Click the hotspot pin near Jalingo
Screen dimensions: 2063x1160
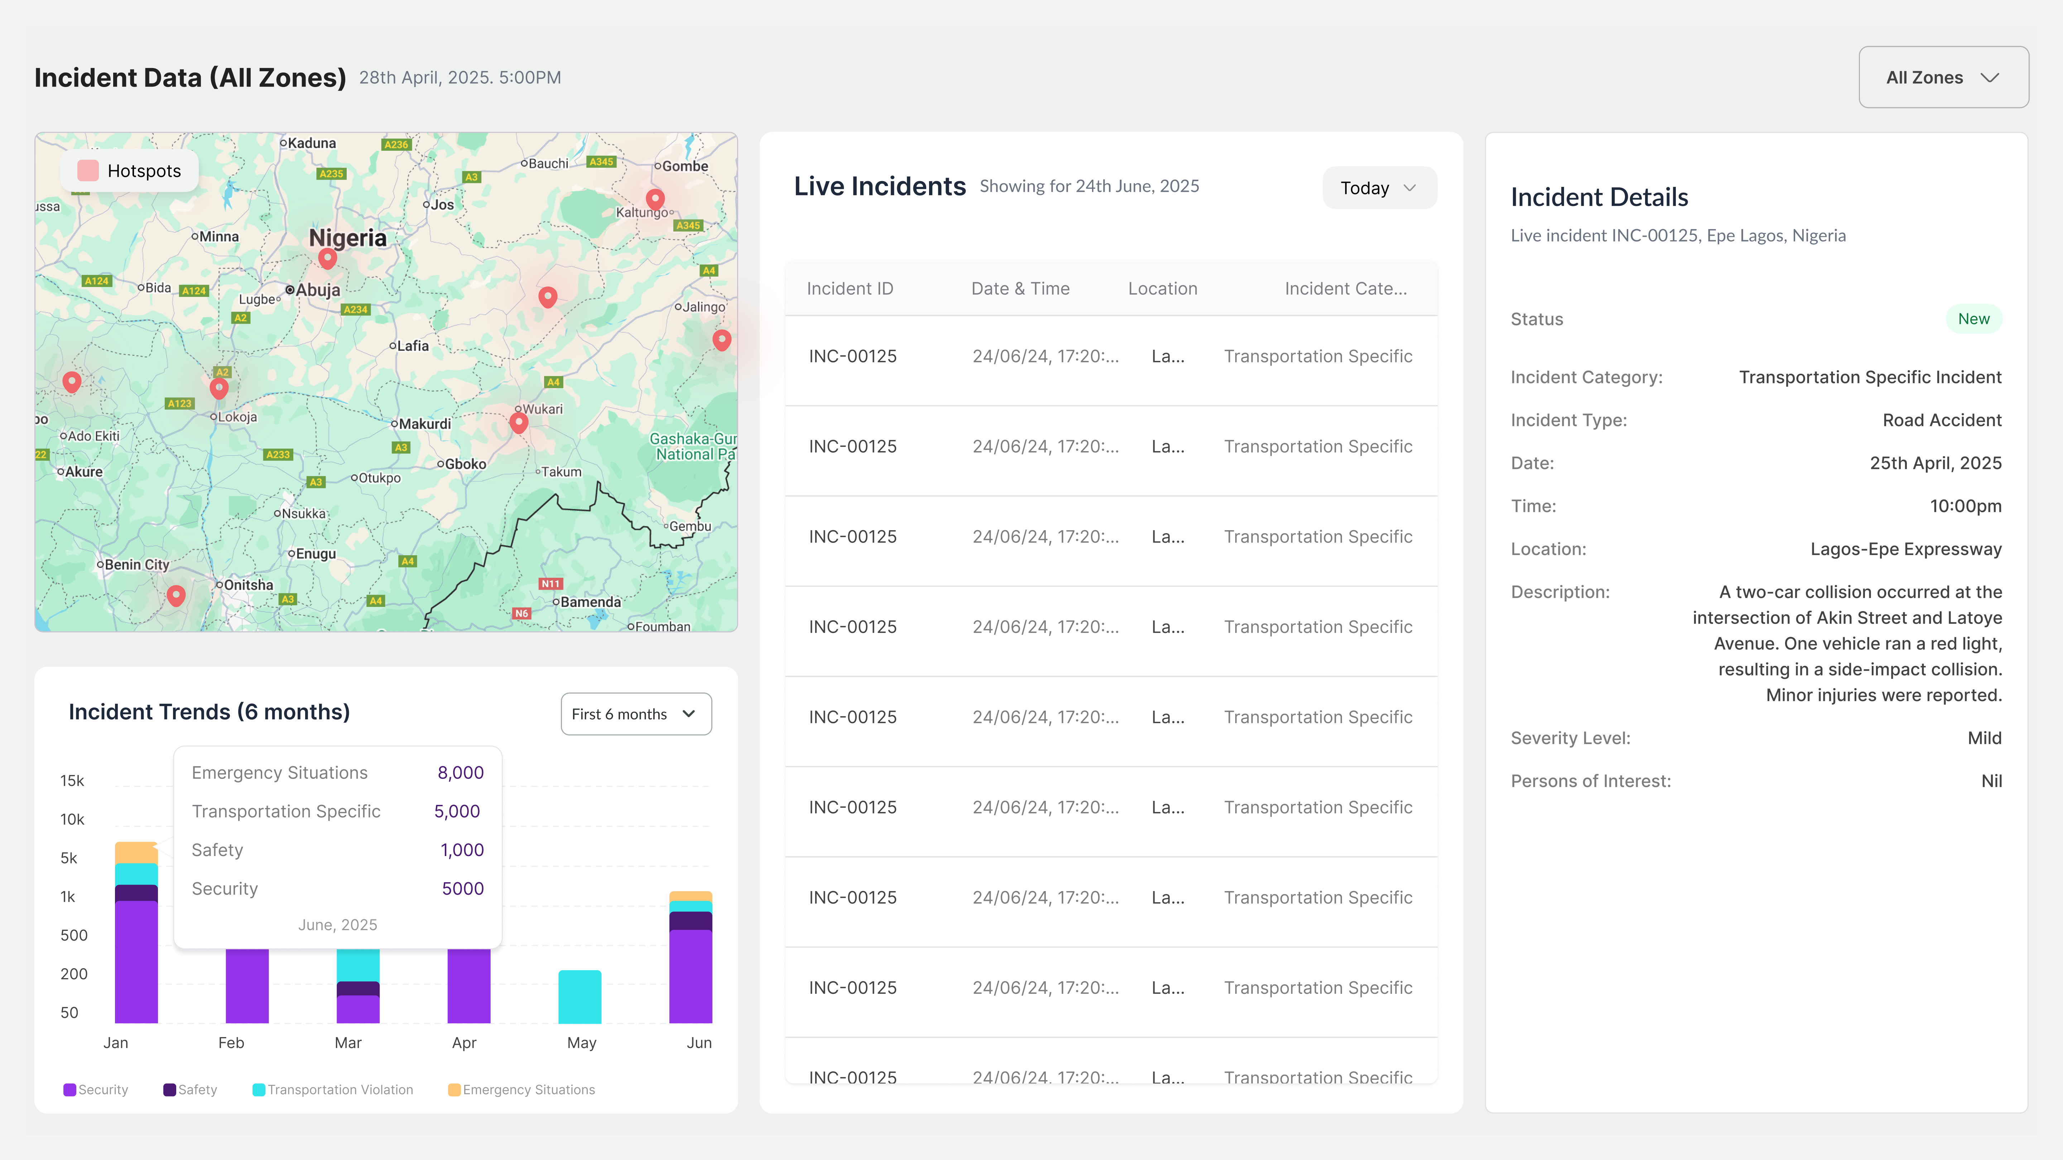722,339
